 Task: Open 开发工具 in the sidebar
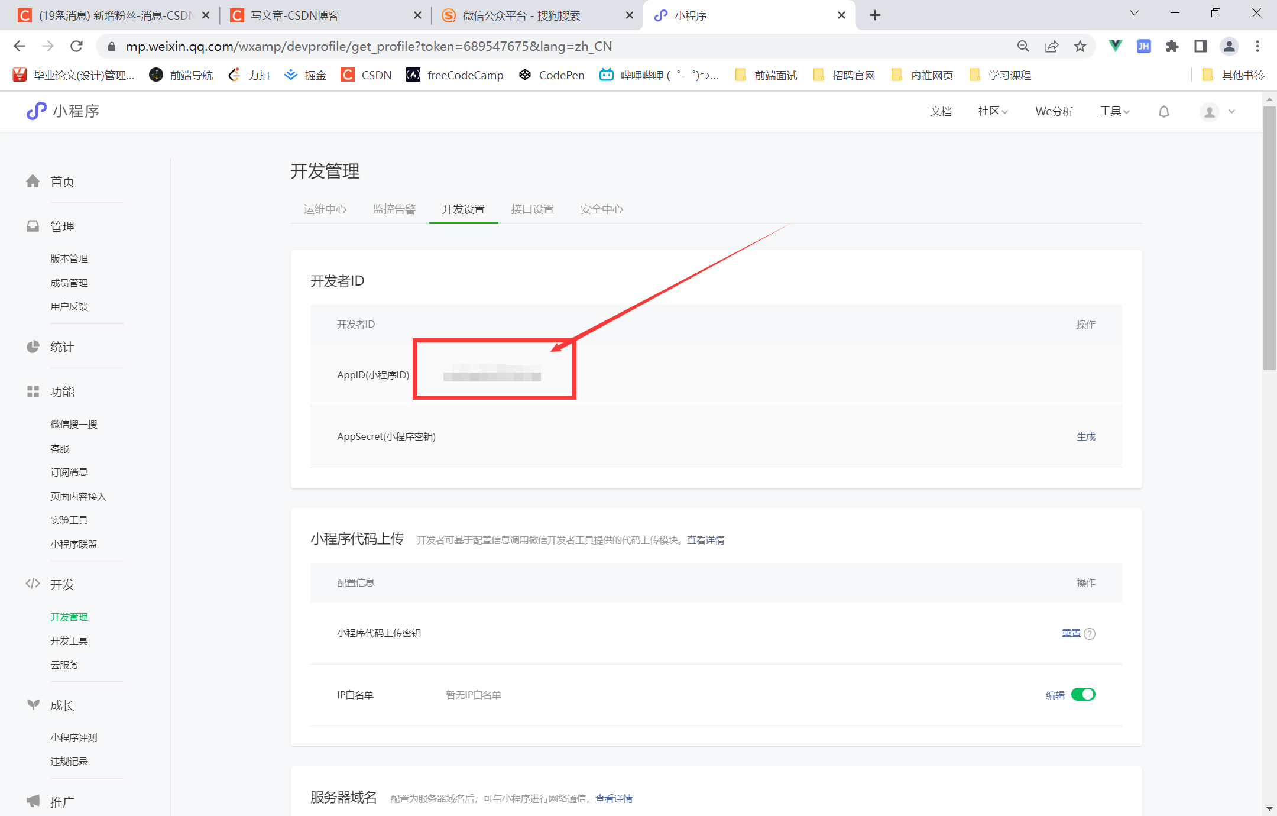tap(69, 640)
